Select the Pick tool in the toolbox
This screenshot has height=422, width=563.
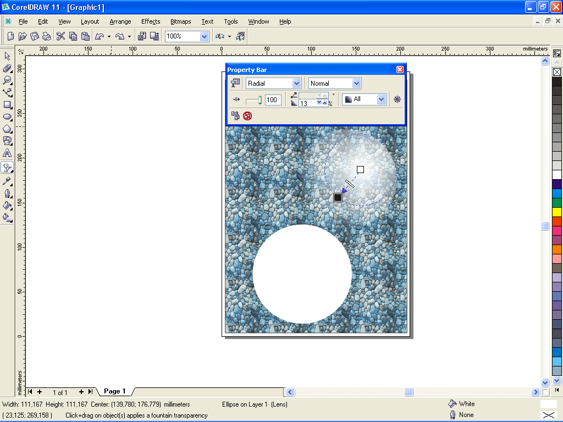click(x=7, y=56)
